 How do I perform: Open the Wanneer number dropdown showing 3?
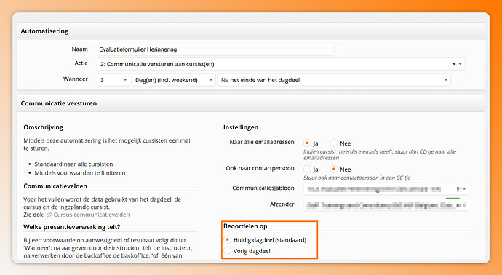coord(113,80)
